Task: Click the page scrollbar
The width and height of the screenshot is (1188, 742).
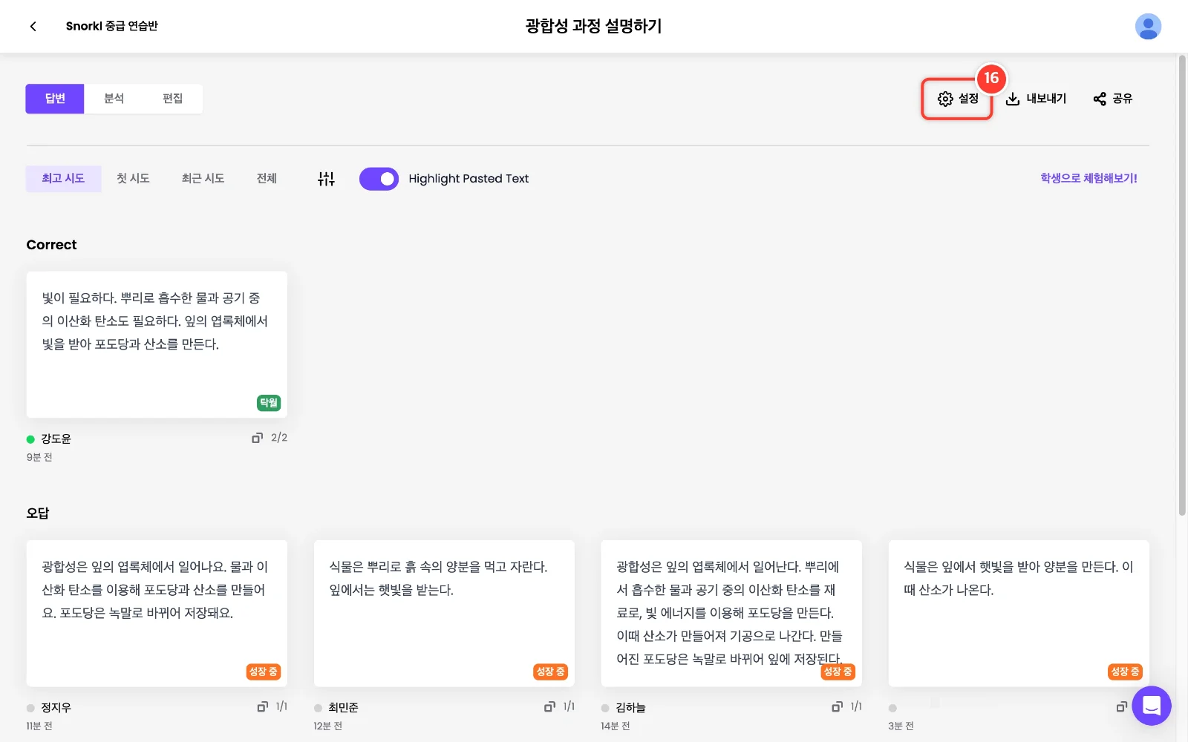Action: point(1182,285)
